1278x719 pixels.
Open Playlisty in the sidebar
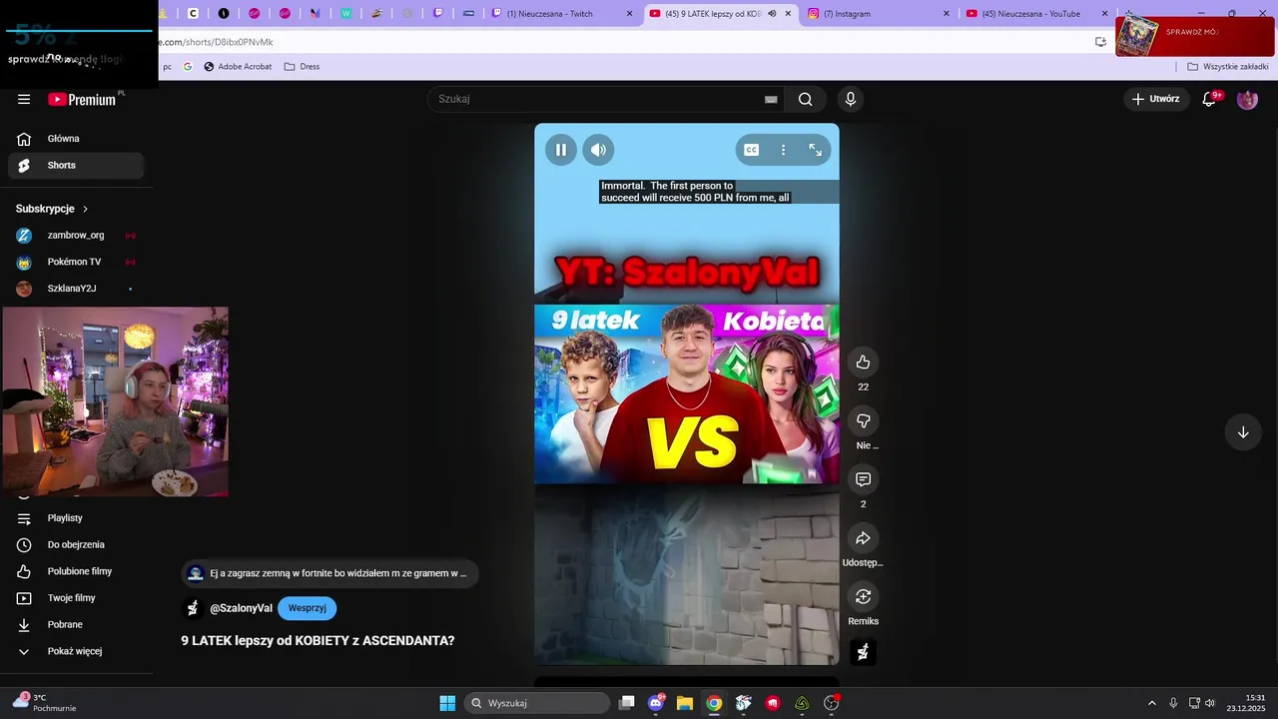pyautogui.click(x=76, y=518)
